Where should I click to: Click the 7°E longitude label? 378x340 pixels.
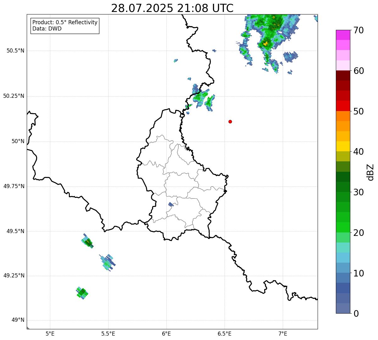click(283, 334)
